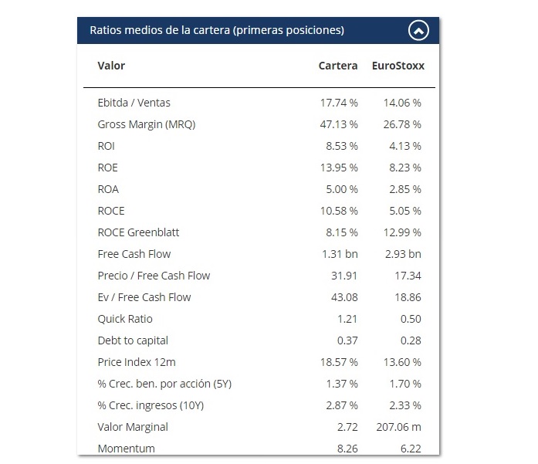Collapse the Ratios medios de la cartera panel
The image size is (538, 464).
tap(418, 31)
